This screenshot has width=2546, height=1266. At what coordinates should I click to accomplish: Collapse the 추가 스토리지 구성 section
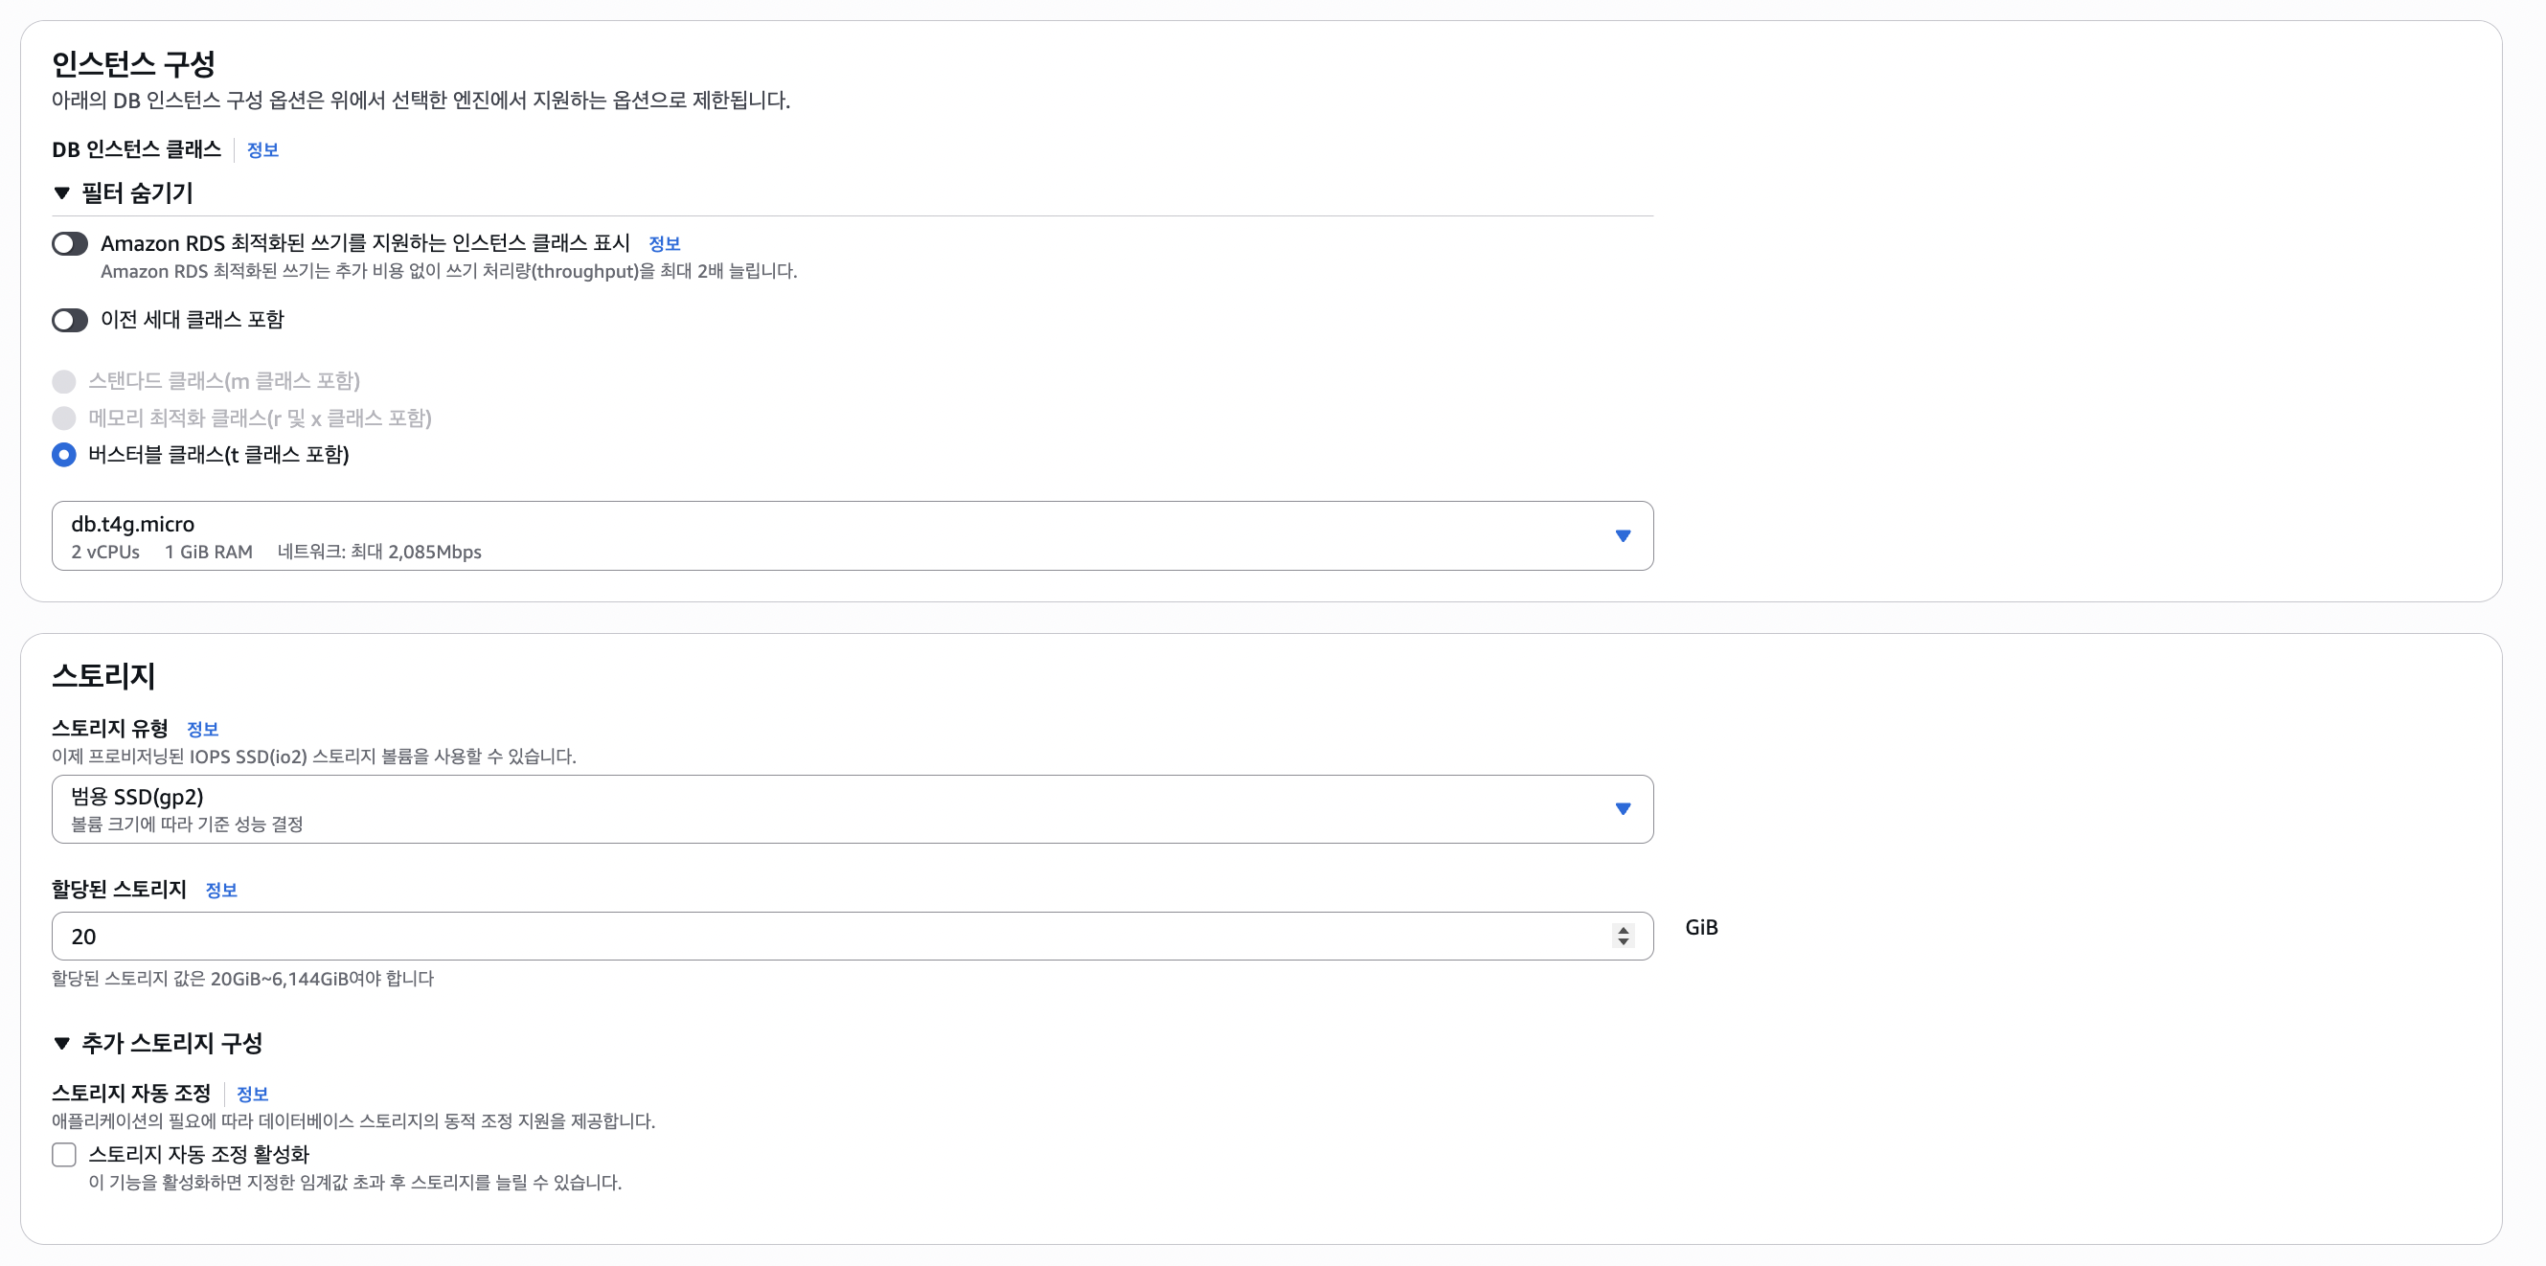[157, 1043]
